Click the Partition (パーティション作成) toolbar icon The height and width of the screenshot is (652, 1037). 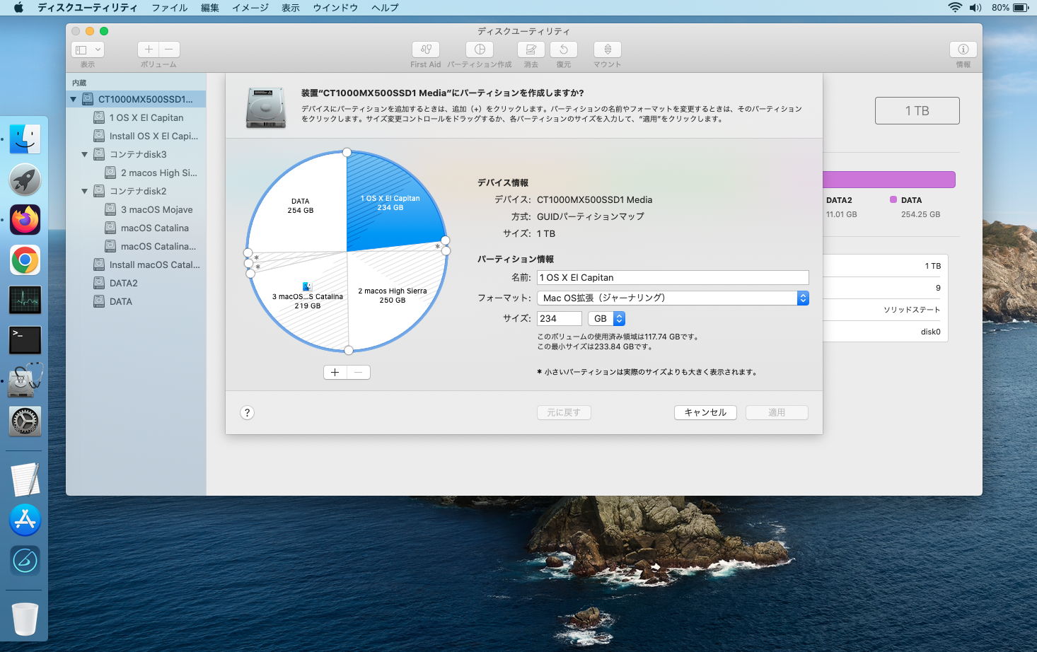click(x=480, y=50)
